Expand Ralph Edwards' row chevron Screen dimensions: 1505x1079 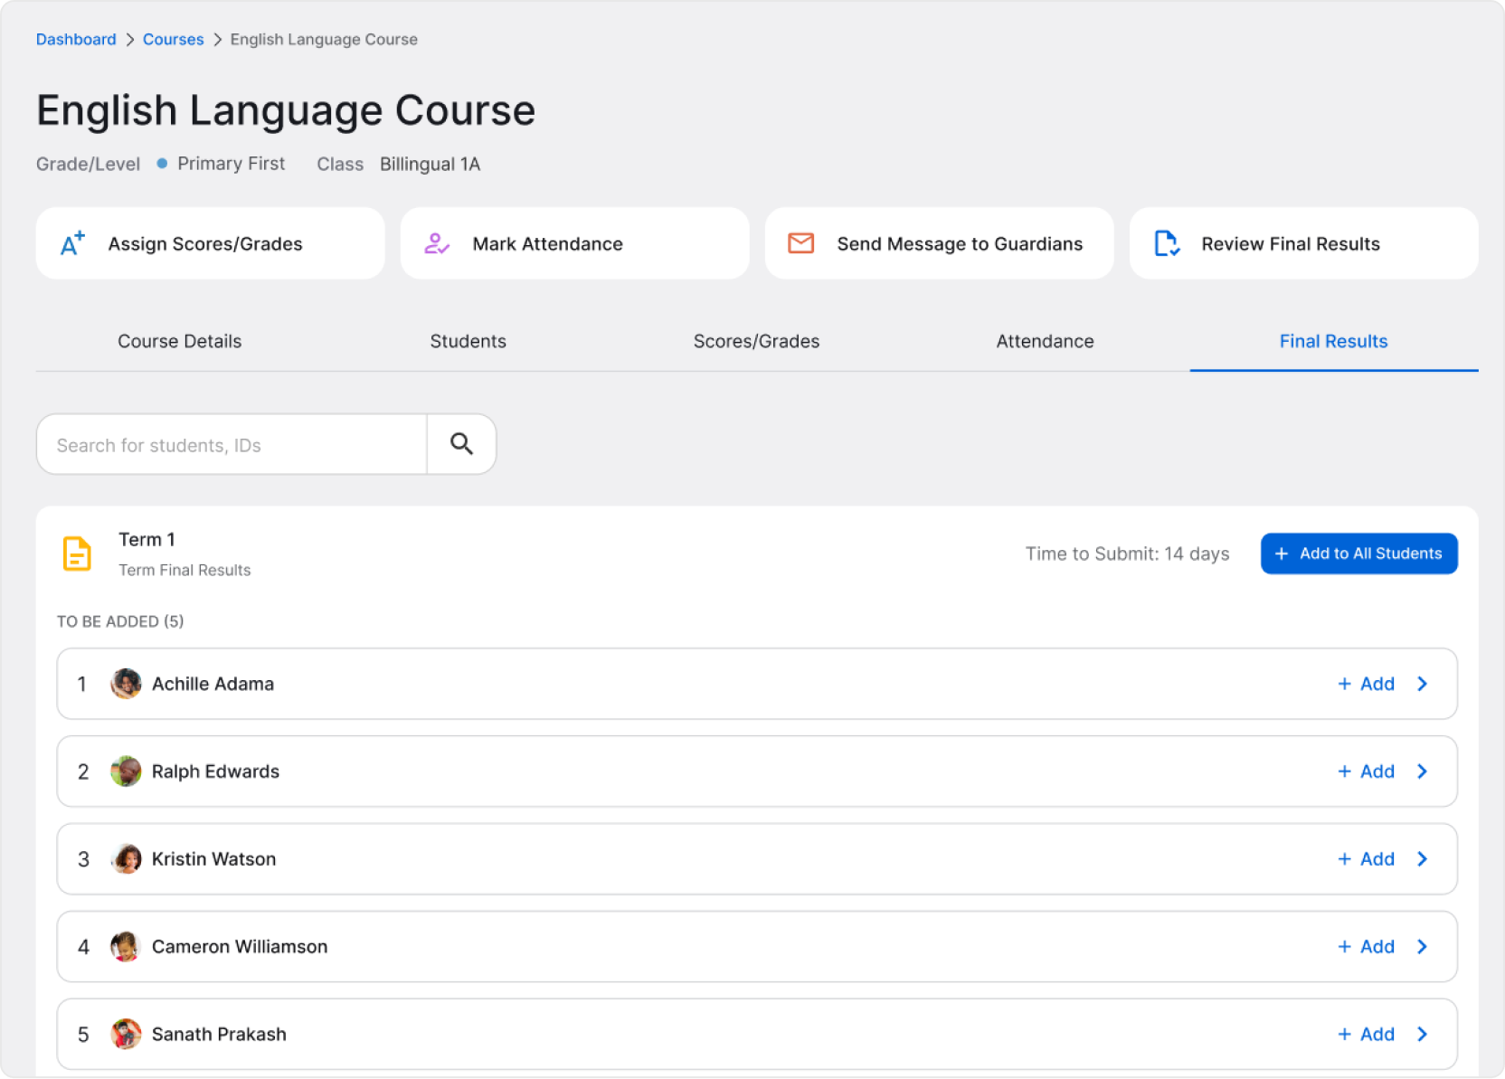tap(1422, 771)
